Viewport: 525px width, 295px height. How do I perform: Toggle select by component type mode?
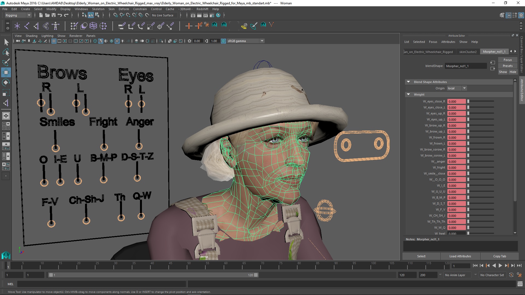click(97, 15)
